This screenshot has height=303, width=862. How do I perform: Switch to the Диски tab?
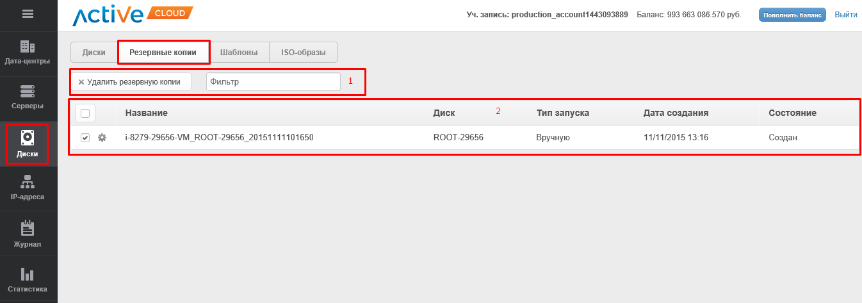pos(94,53)
